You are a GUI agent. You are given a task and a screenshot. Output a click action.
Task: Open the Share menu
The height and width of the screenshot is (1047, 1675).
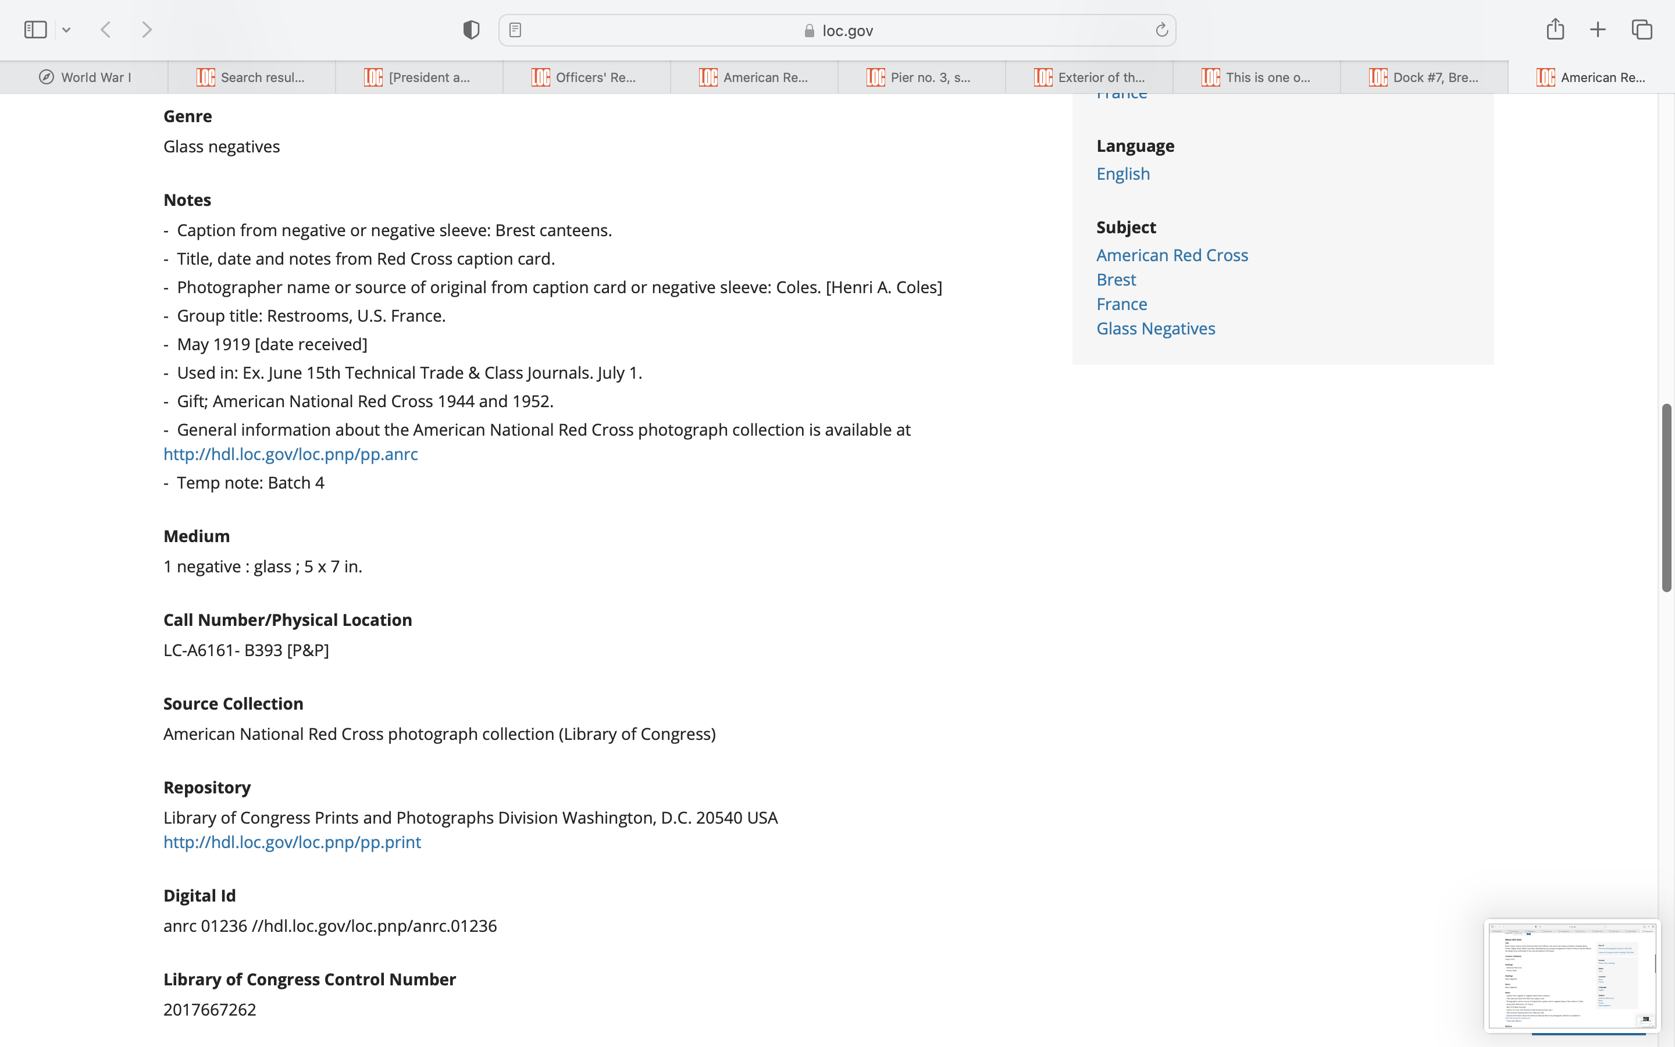[1555, 29]
